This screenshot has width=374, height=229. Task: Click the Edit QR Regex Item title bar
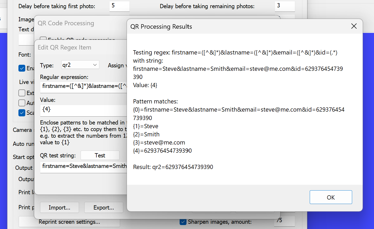79,47
